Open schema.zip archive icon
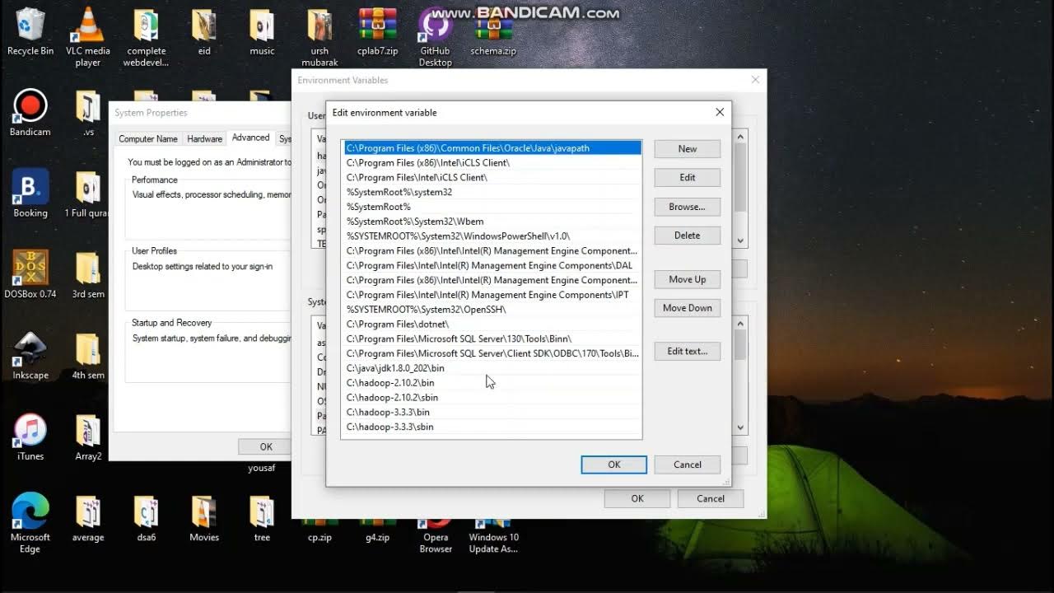The image size is (1054, 593). (493, 31)
